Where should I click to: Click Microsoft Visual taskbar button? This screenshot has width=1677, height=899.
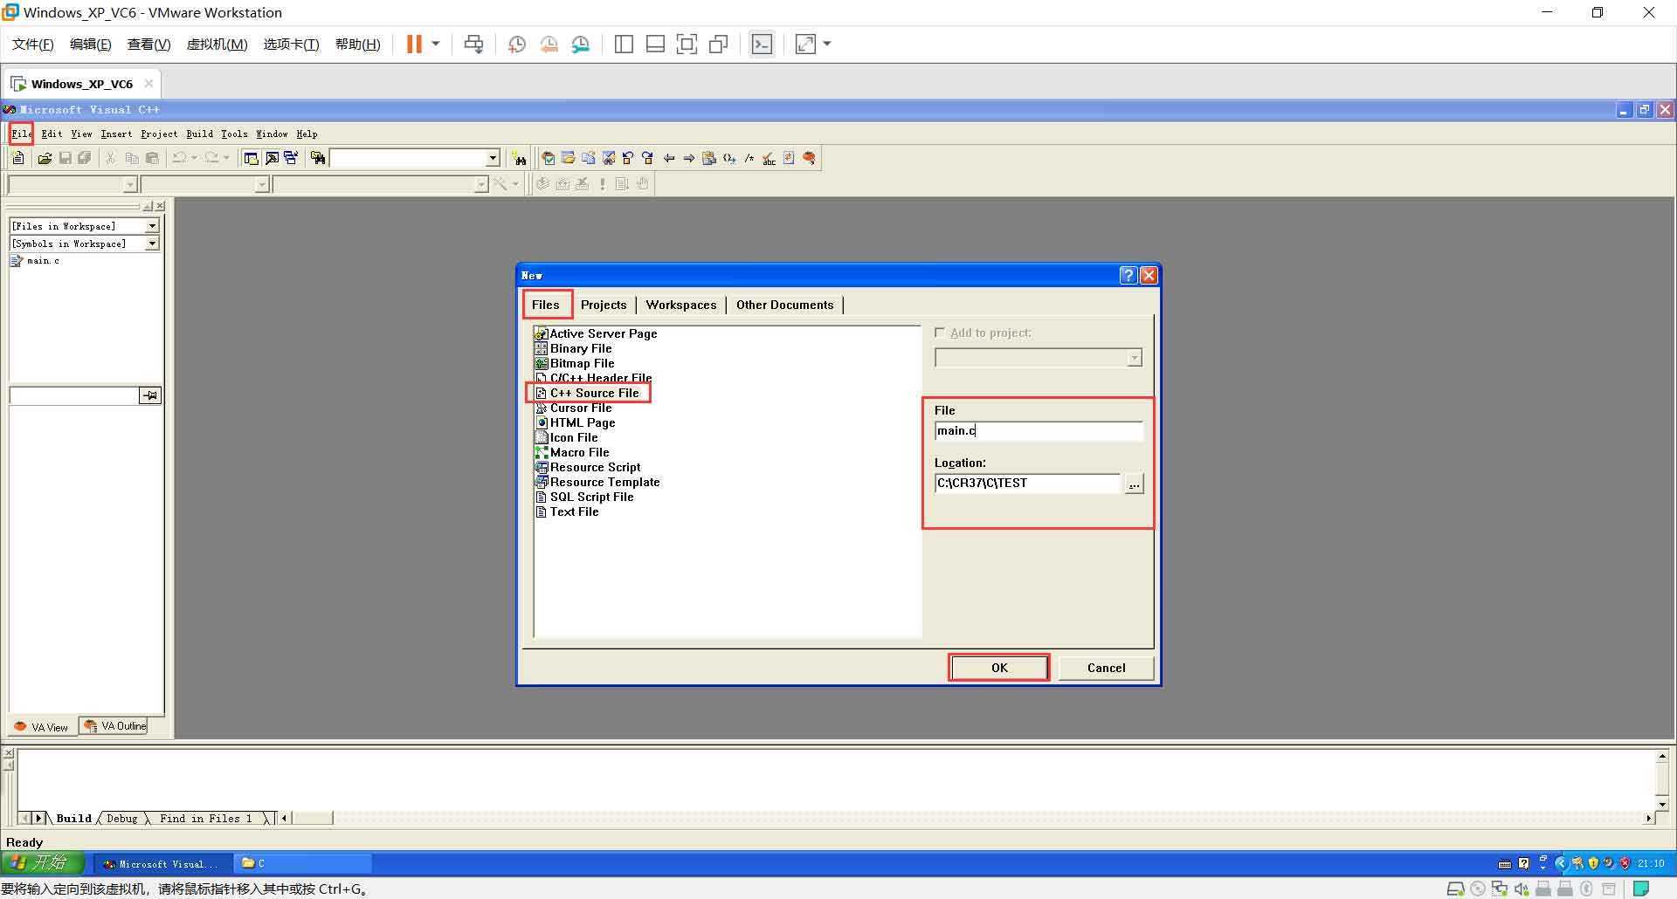pos(162,863)
